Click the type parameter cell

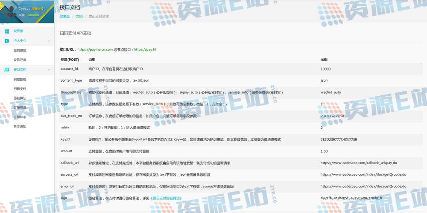pyautogui.click(x=64, y=104)
